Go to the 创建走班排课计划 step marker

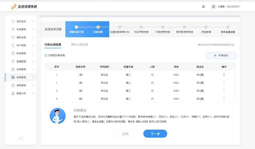click(x=120, y=27)
